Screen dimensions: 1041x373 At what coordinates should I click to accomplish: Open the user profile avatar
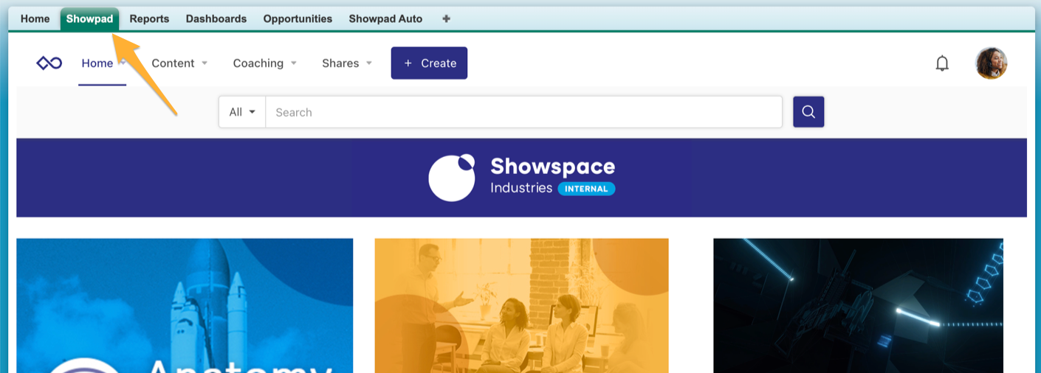click(991, 63)
